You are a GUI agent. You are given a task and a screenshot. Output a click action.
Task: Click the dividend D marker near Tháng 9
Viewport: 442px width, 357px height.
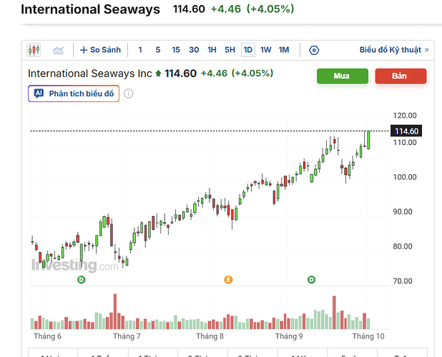(x=312, y=280)
